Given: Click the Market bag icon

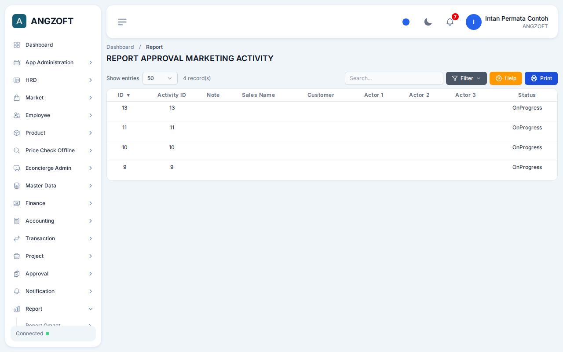Looking at the screenshot, I should [x=17, y=98].
